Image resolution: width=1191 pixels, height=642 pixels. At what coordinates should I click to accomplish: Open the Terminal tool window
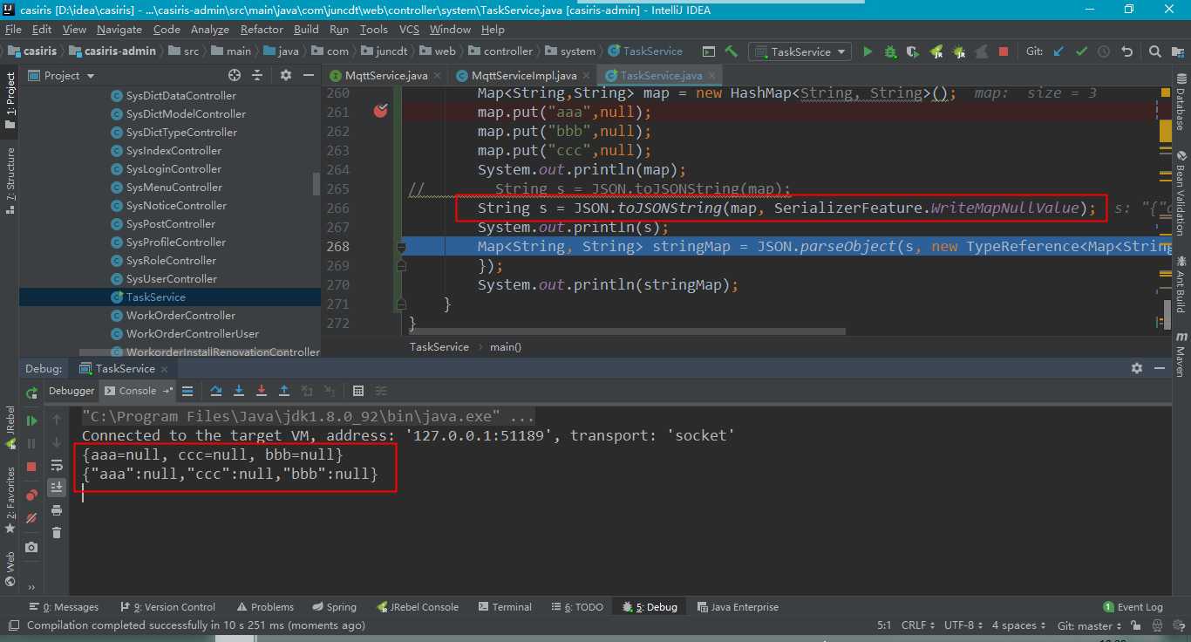[503, 607]
